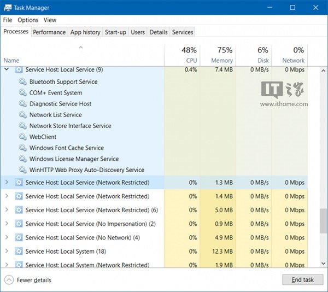Viewport: 328px width, 292px height.
Task: Click the Task Manager title bar icon
Action: tap(8, 8)
